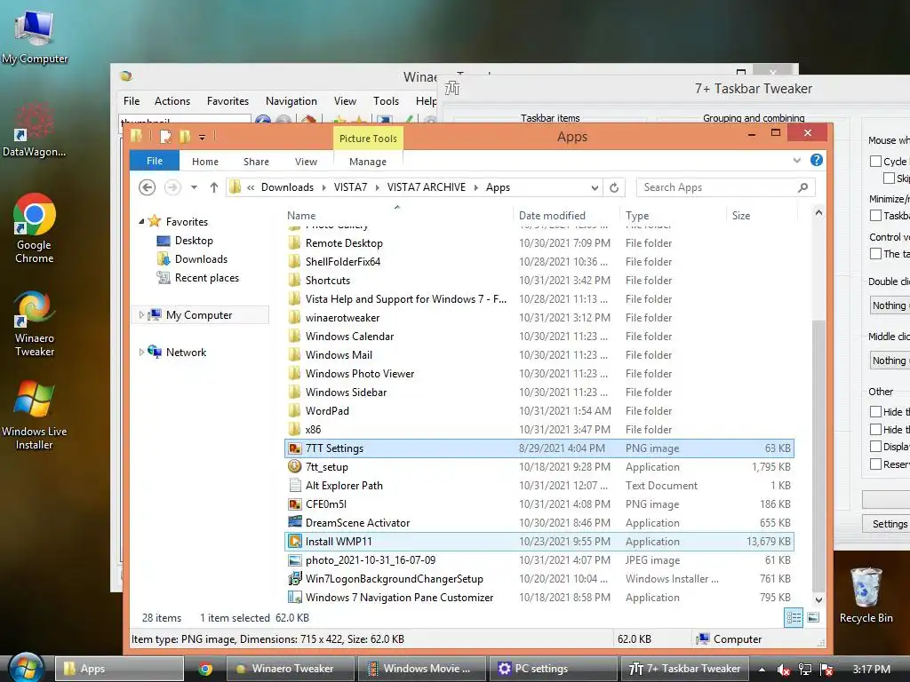Click the New Folder quick access icon

[x=185, y=137]
